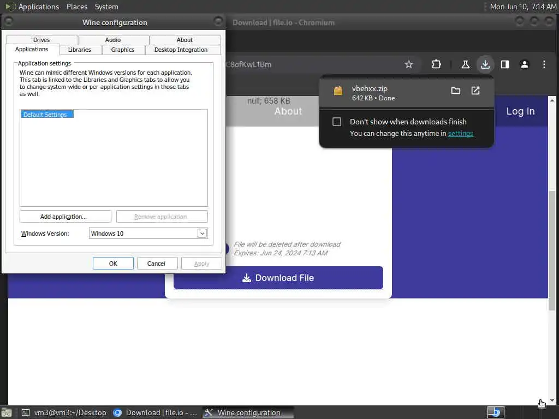Image resolution: width=559 pixels, height=419 pixels.
Task: Click the Applications menu arrow icon on the top panel
Action: (10, 7)
